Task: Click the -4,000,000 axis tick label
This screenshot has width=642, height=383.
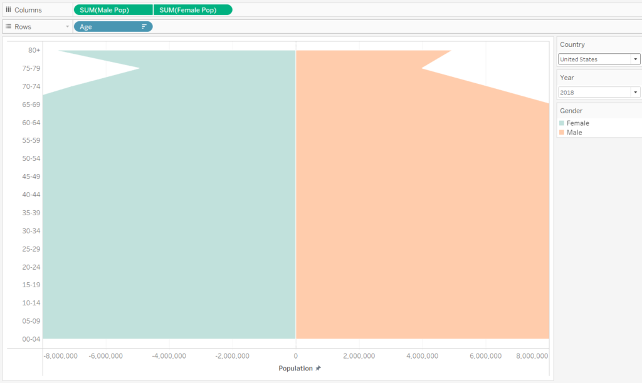Action: (169, 356)
